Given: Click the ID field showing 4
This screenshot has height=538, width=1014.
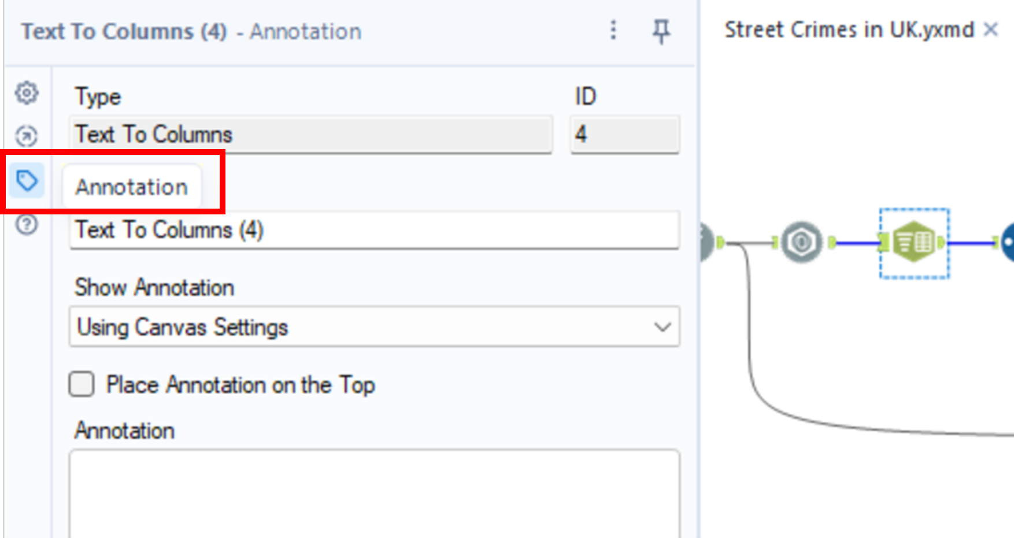Looking at the screenshot, I should pyautogui.click(x=624, y=135).
